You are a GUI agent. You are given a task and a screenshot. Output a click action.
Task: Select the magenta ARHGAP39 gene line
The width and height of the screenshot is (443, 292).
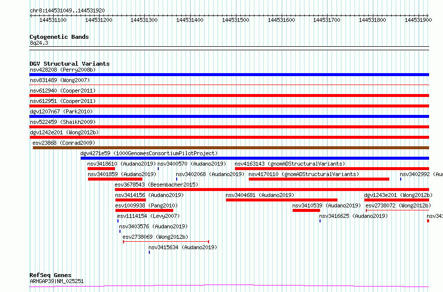click(x=229, y=286)
